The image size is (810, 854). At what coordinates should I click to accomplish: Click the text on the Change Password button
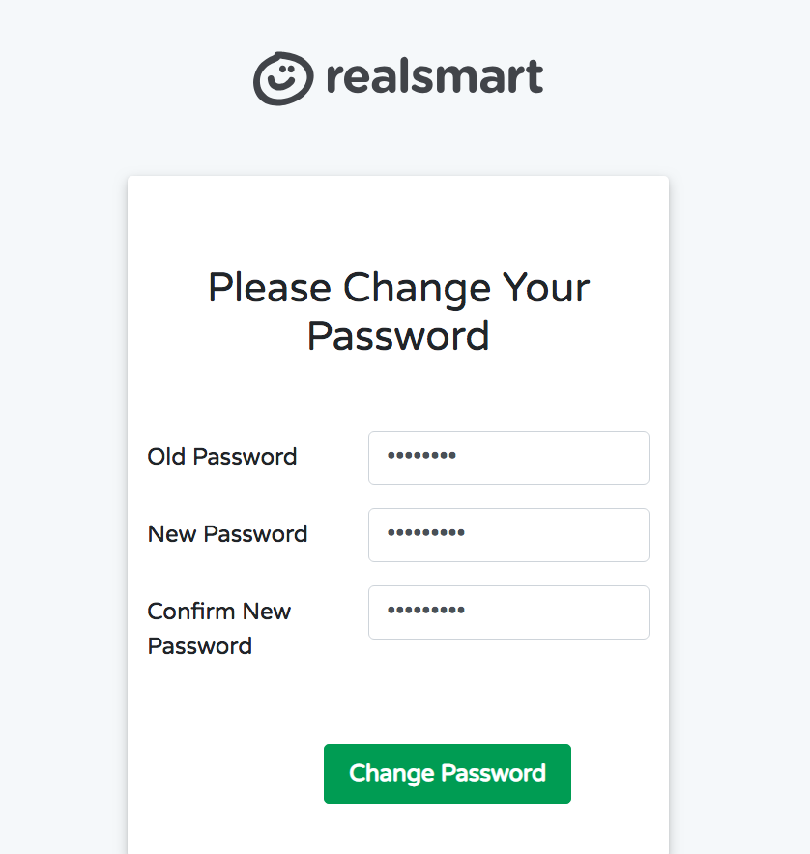[x=448, y=773]
